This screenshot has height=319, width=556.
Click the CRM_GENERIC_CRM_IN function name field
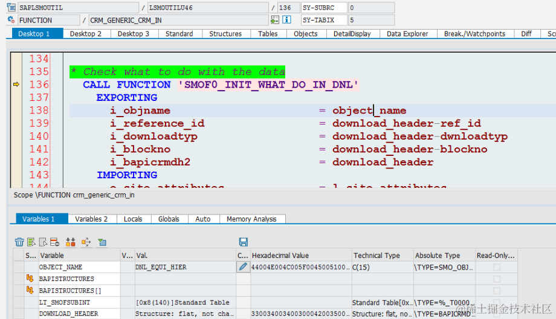pos(178,20)
